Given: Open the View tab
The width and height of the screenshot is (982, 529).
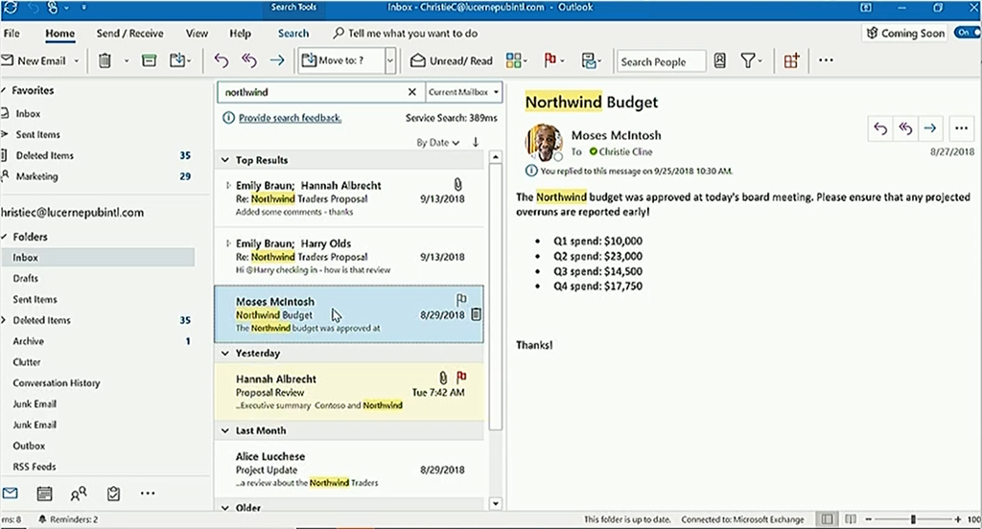Looking at the screenshot, I should point(197,34).
